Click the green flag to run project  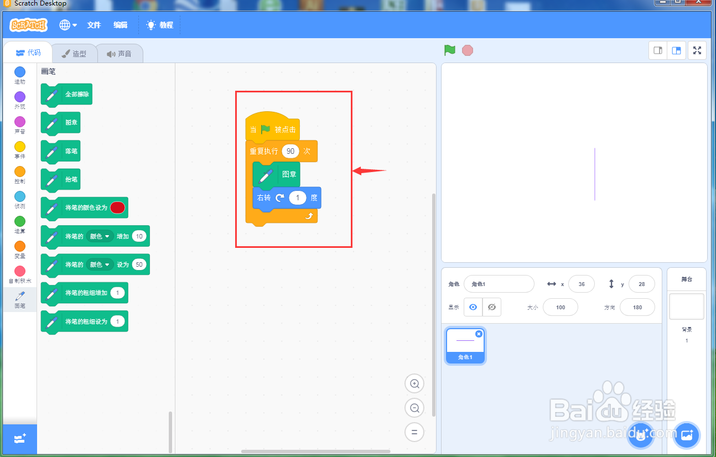pyautogui.click(x=449, y=50)
